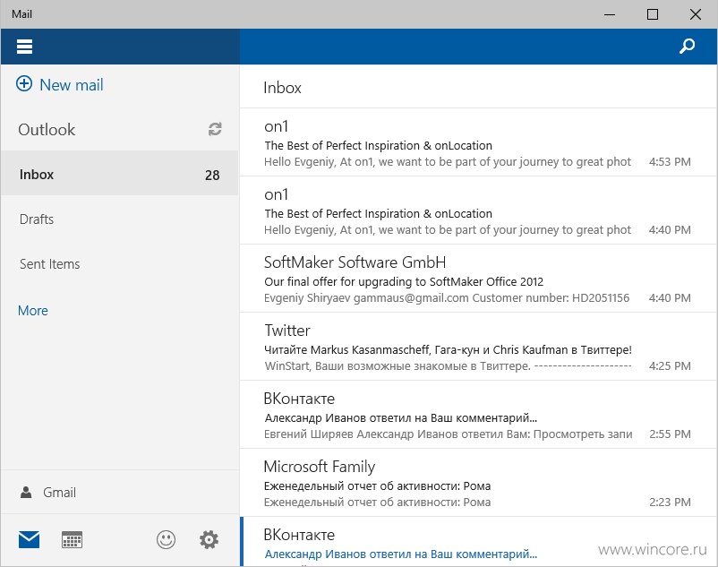The image size is (718, 567).
Task: Open the Twitter email
Action: click(478, 347)
